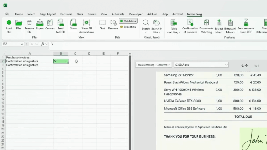Image resolution: width=267 pixels, height=150 pixels.
Task: Click the Show icon in View group
Action: (73, 22)
